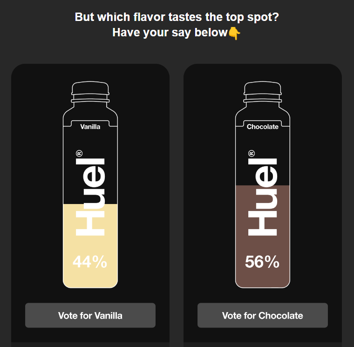Click the Vote for Chocolate button

(263, 315)
